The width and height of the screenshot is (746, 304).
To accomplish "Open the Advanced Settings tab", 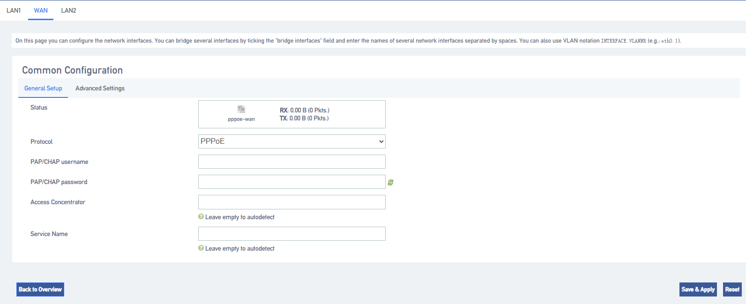I will [100, 88].
